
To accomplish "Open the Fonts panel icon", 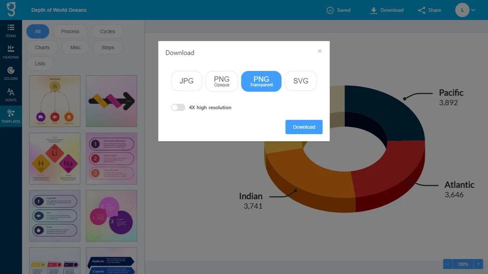I will 10,92.
